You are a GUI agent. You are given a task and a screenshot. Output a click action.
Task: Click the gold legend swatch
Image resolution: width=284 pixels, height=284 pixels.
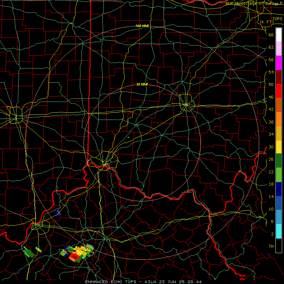279,133
